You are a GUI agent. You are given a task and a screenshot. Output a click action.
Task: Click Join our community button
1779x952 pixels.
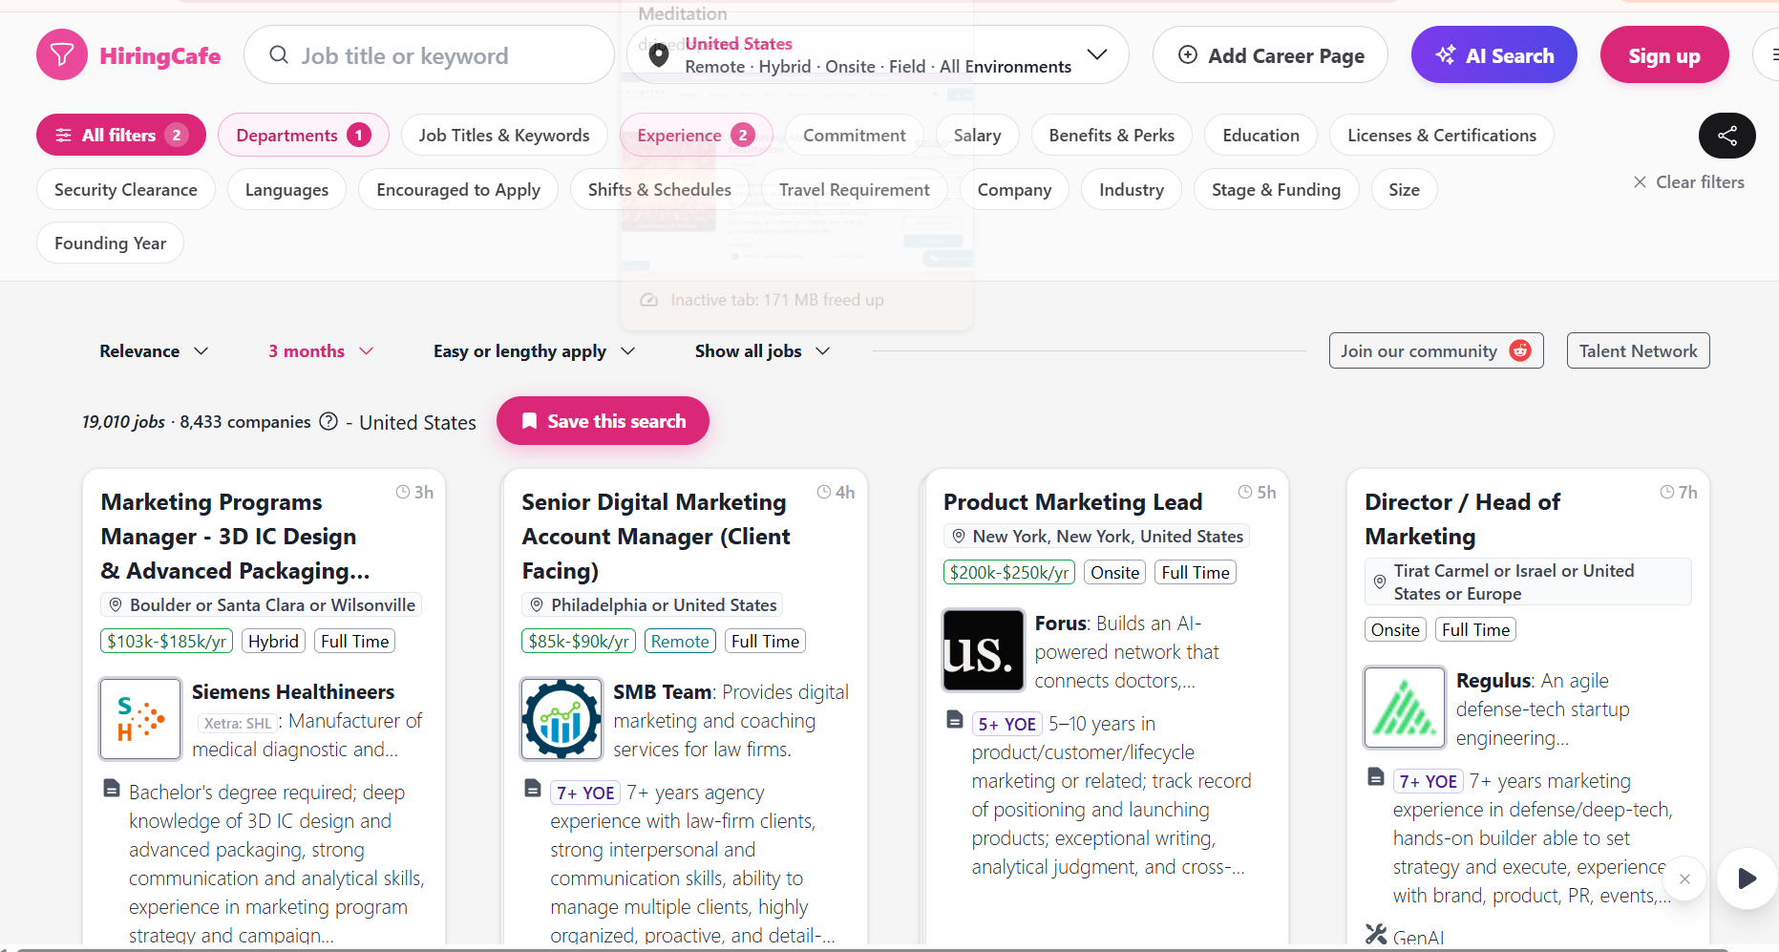[x=1435, y=350]
